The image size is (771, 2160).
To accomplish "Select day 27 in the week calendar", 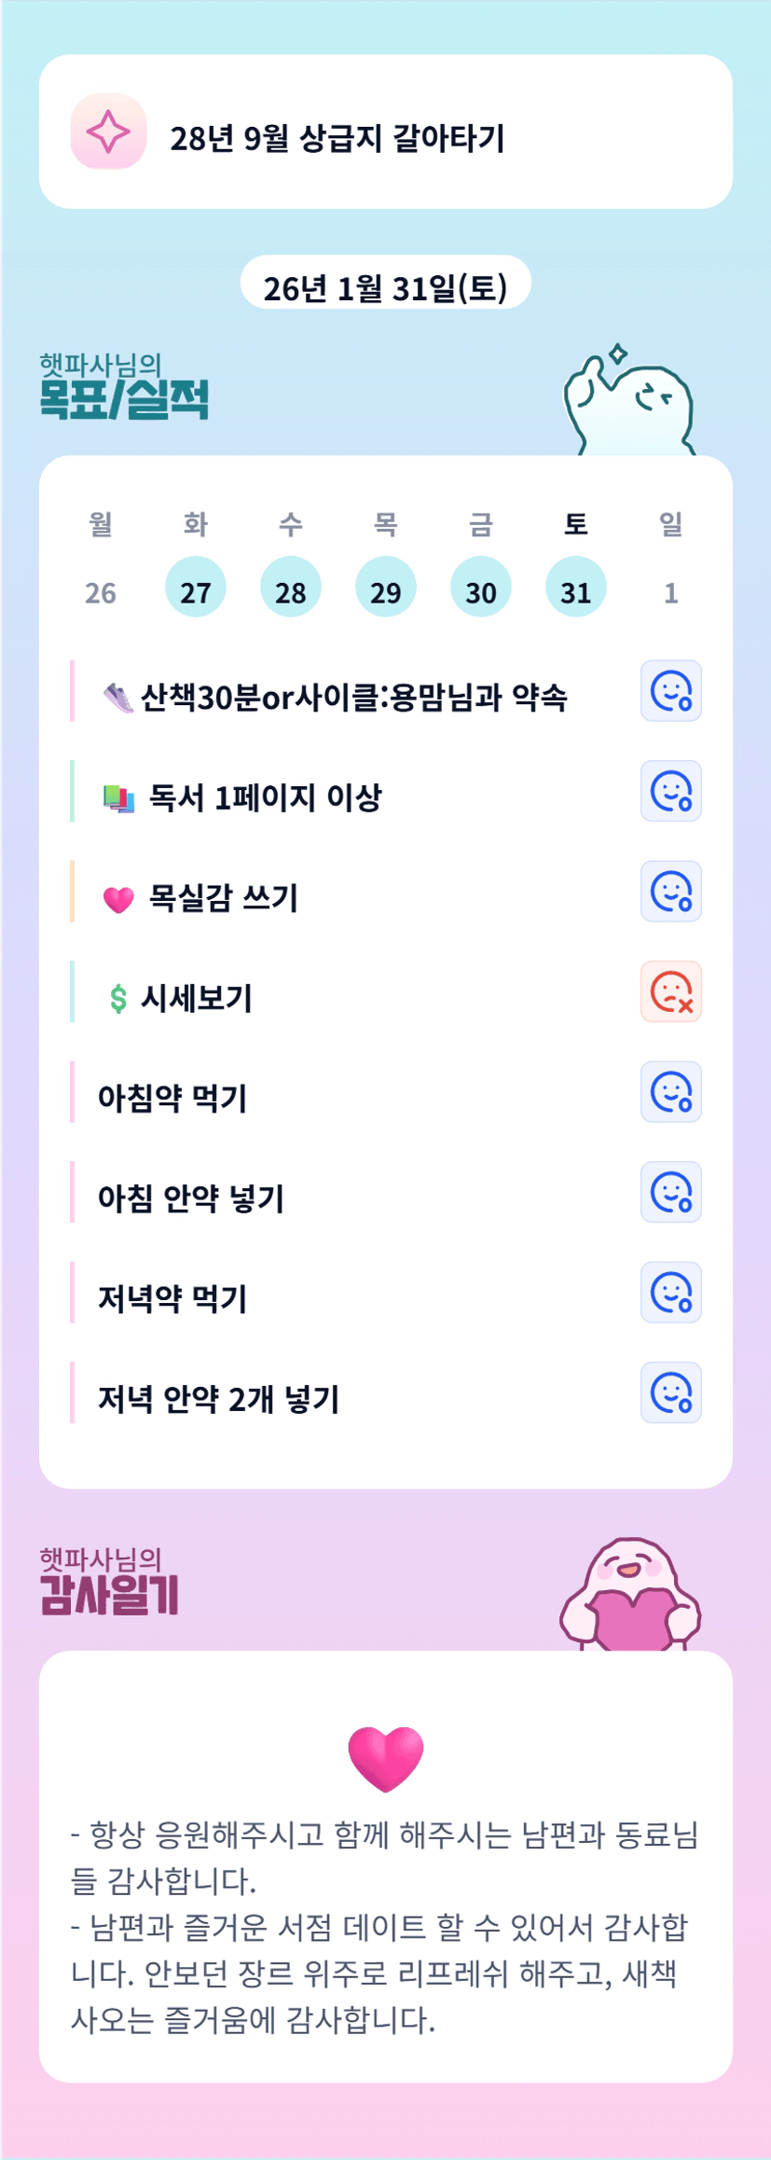I will (x=196, y=588).
